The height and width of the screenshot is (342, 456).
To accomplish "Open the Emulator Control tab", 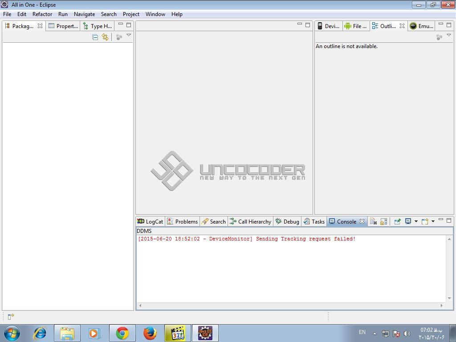I will pyautogui.click(x=422, y=26).
